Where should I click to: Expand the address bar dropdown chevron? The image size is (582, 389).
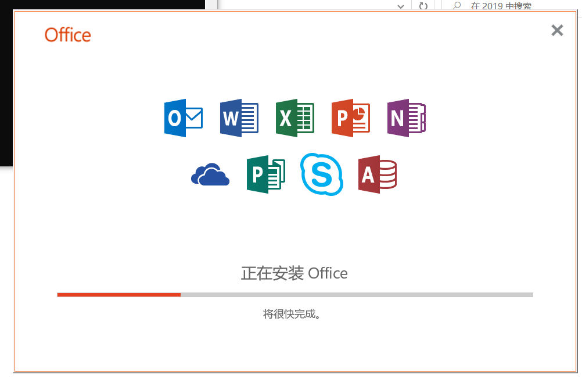click(x=401, y=6)
